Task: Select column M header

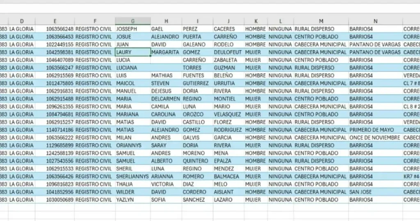Action: (321, 21)
